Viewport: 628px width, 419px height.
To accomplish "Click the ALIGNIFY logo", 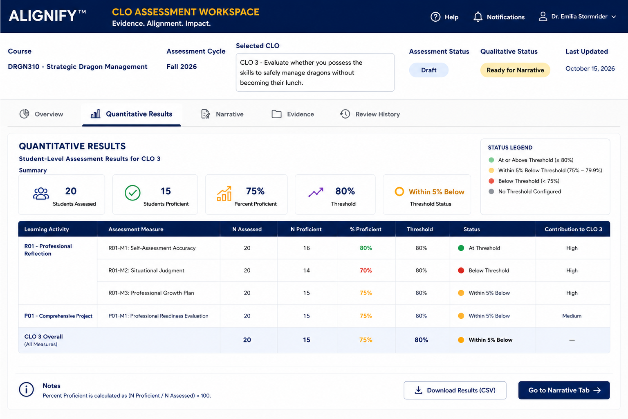I will (x=47, y=16).
